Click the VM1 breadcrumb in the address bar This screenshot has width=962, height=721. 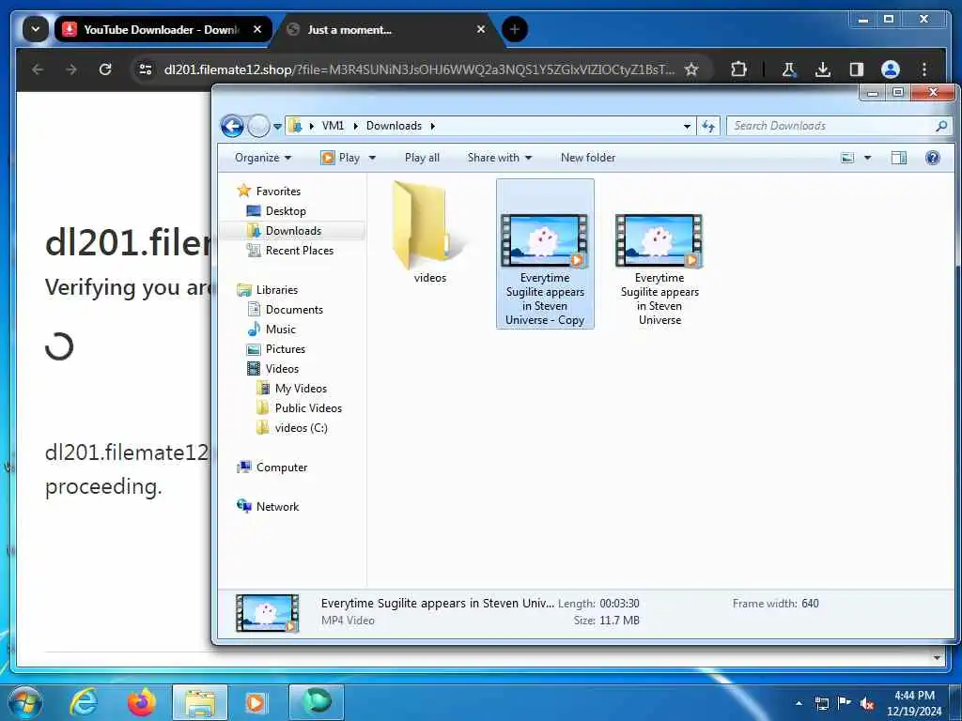[333, 126]
